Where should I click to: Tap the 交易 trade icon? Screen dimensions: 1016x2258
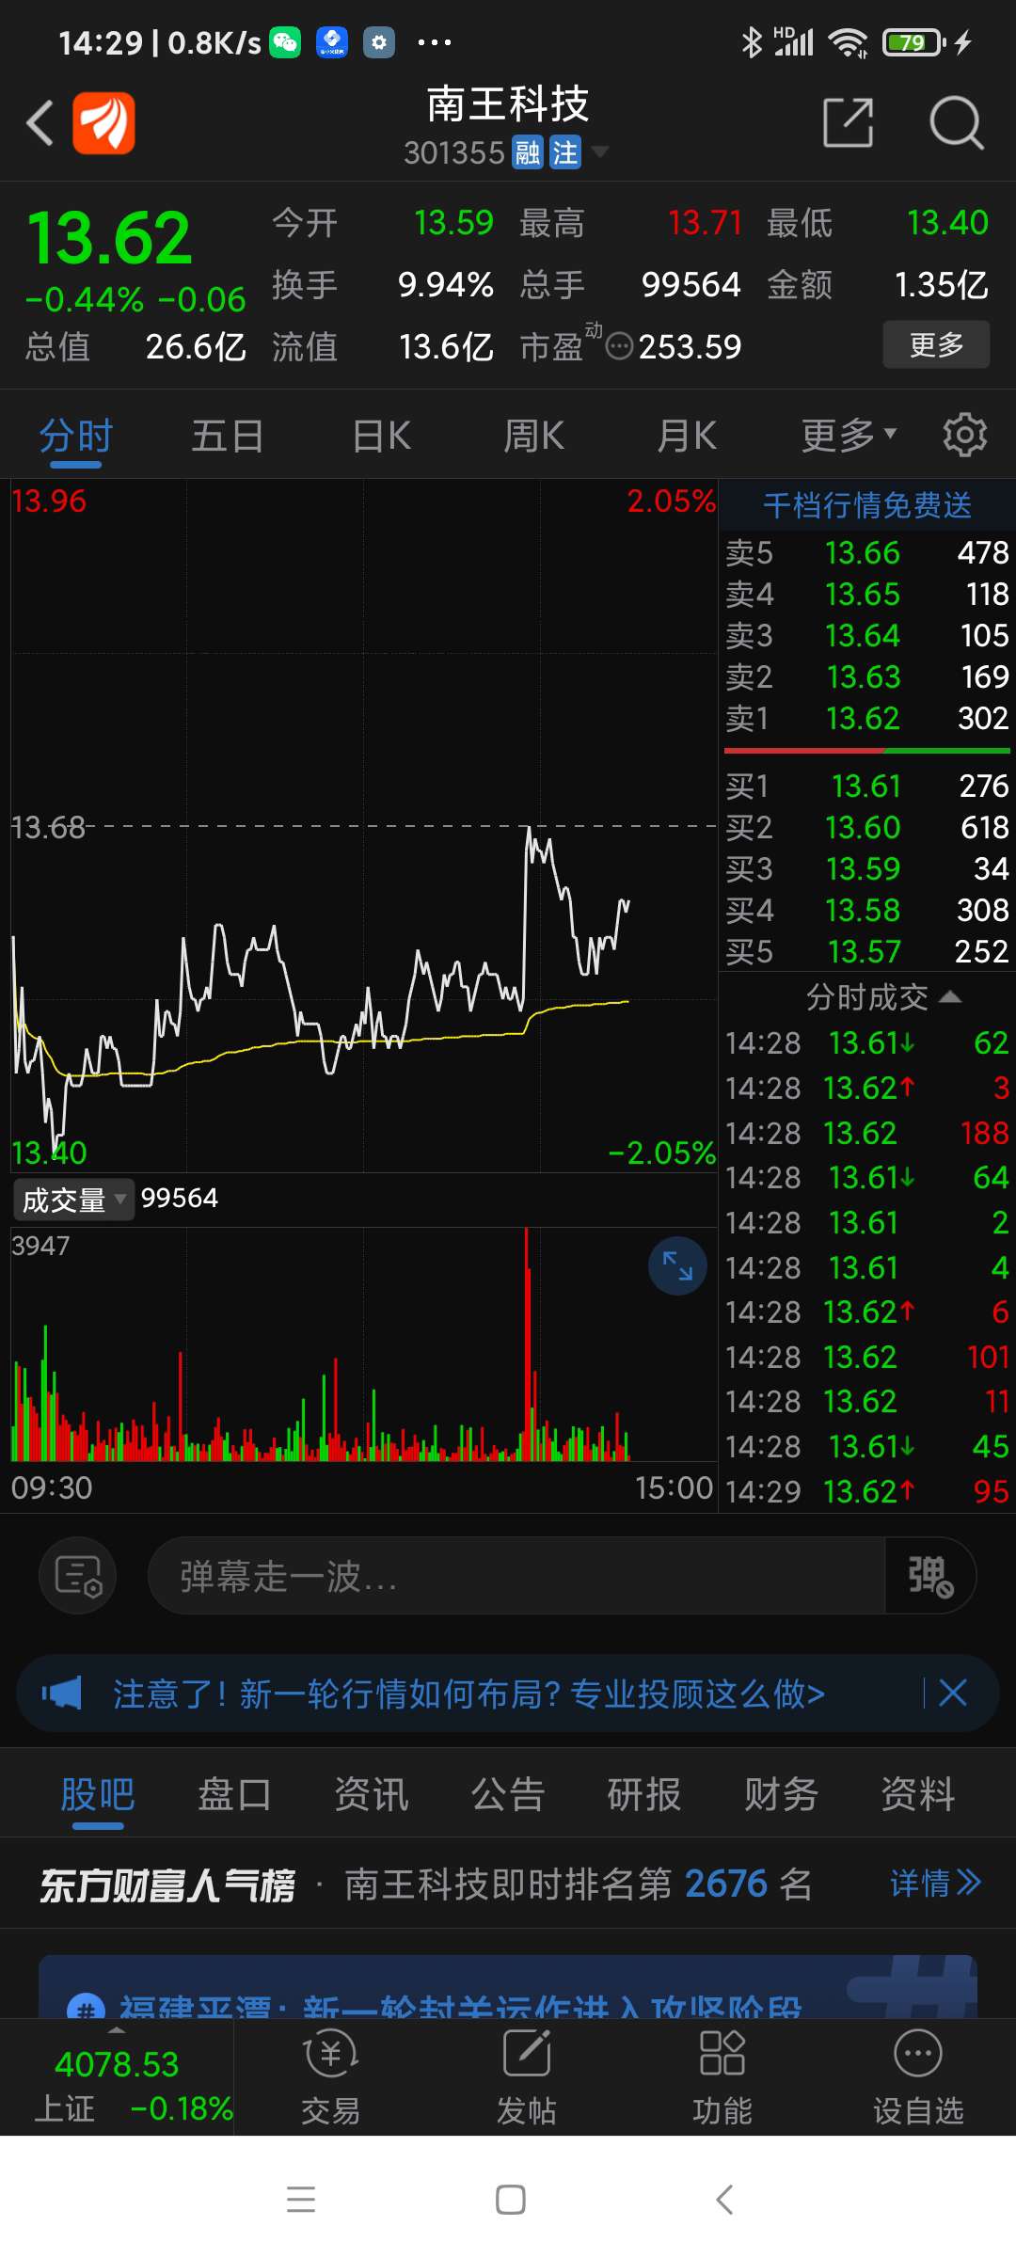click(331, 2077)
